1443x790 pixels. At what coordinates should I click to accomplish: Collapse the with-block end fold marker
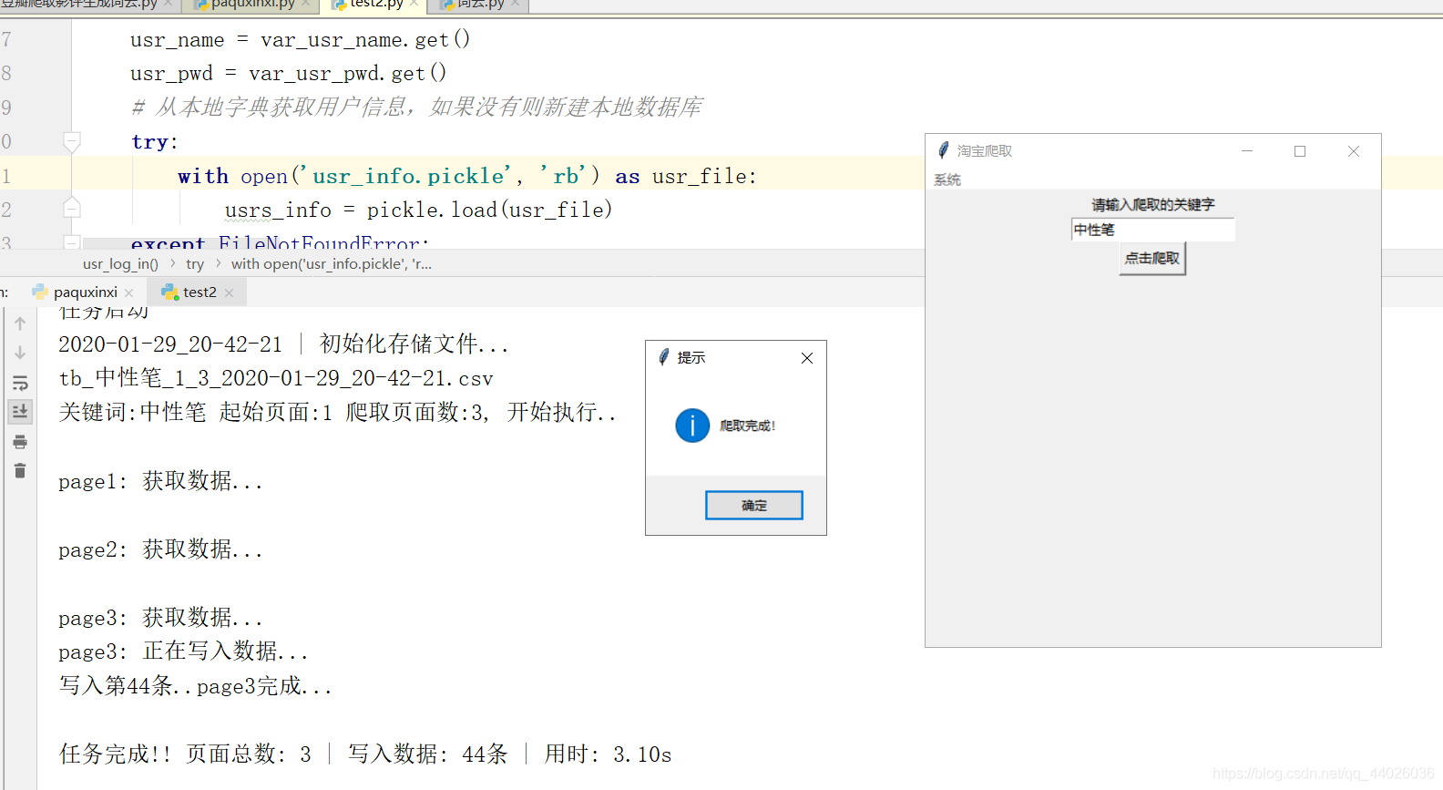[72, 209]
